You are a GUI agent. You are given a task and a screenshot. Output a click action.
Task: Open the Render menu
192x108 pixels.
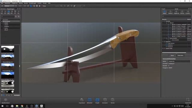(26, 3)
